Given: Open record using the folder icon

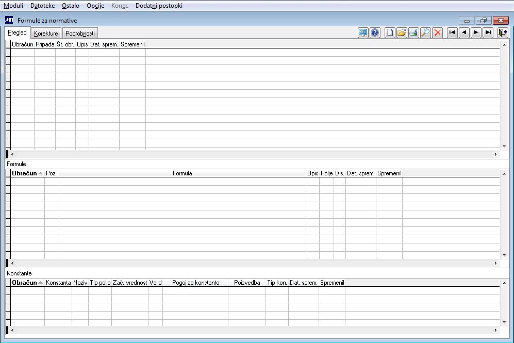Looking at the screenshot, I should coord(402,32).
